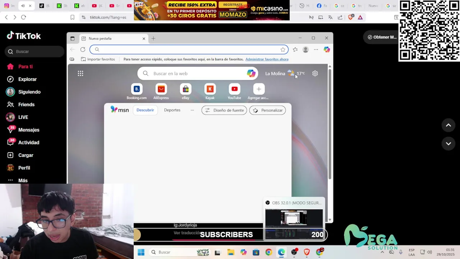Expand Más options in TikTok sidebar
Image resolution: width=460 pixels, height=259 pixels.
tap(18, 180)
